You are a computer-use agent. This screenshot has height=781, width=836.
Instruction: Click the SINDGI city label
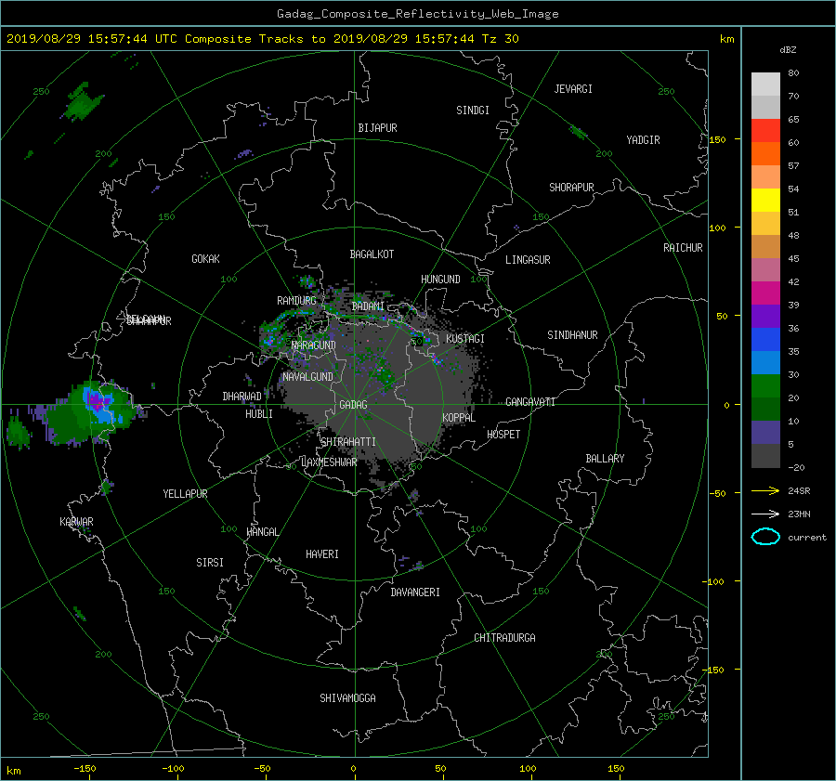tap(473, 111)
